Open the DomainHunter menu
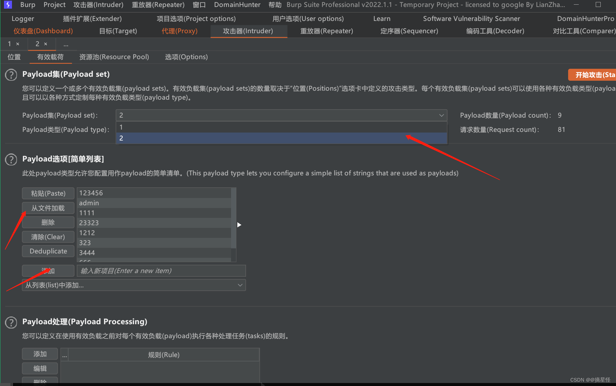This screenshot has width=616, height=386. 237,5
